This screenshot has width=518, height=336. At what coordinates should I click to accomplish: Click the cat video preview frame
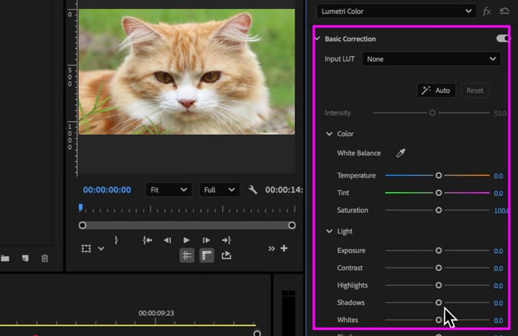point(186,72)
